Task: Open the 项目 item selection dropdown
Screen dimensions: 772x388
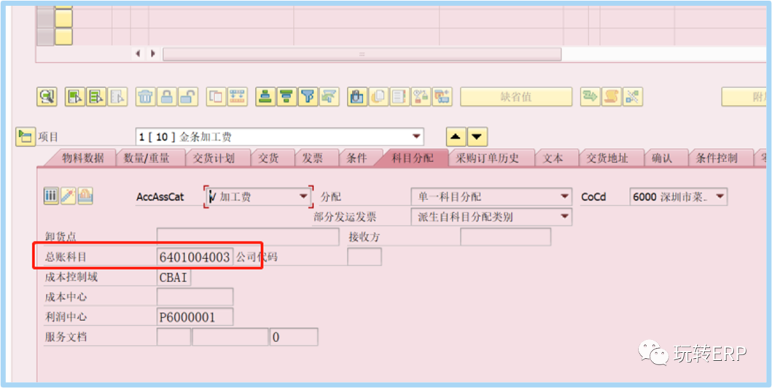Action: coord(417,137)
